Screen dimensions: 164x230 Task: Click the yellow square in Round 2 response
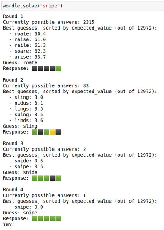point(52,132)
